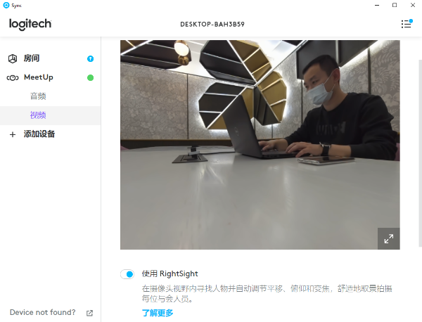The width and height of the screenshot is (422, 322).
Task: Select MeetUp device in sidebar
Action: click(51, 77)
